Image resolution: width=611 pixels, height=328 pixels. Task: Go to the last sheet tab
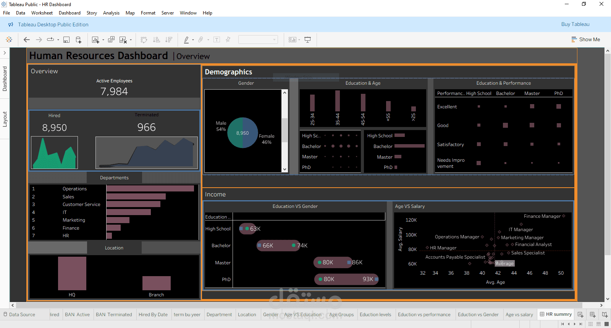click(581, 324)
